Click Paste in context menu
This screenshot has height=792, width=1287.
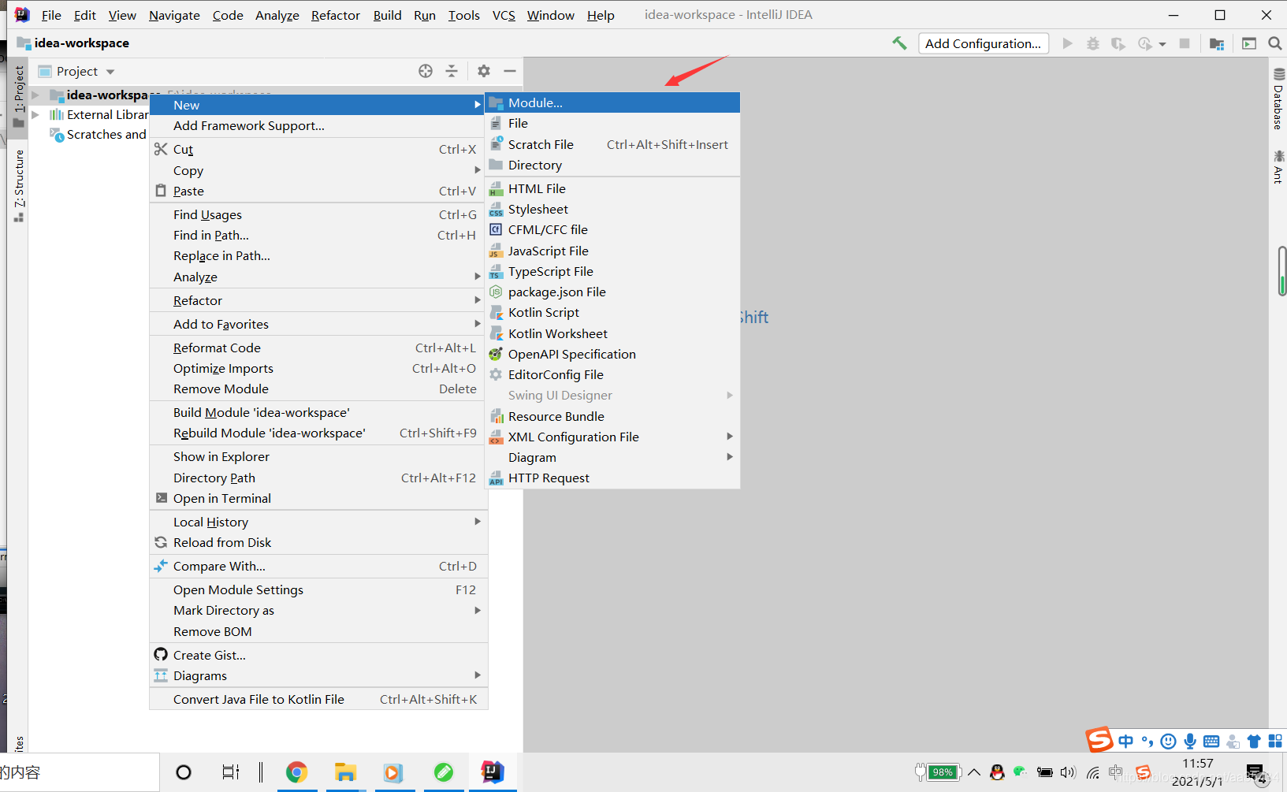[x=318, y=191]
